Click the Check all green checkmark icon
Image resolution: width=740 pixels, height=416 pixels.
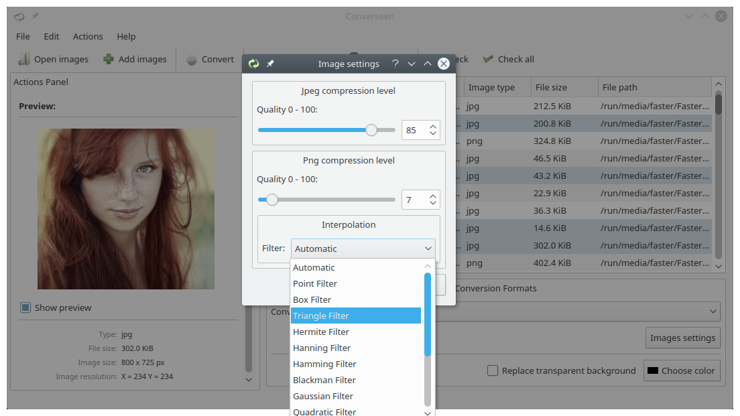[x=488, y=59]
